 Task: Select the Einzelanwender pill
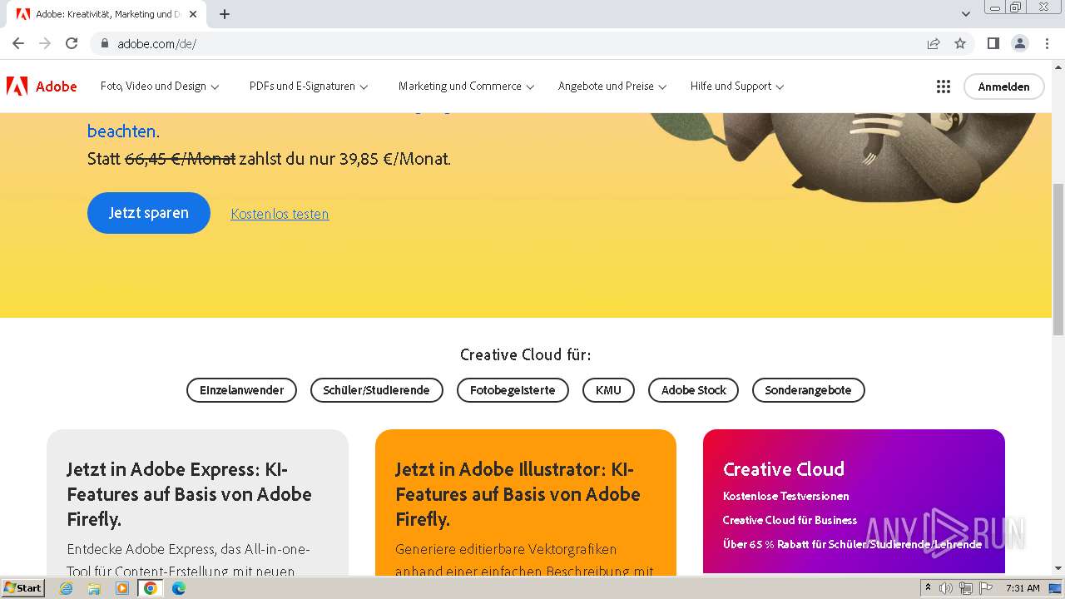point(241,390)
